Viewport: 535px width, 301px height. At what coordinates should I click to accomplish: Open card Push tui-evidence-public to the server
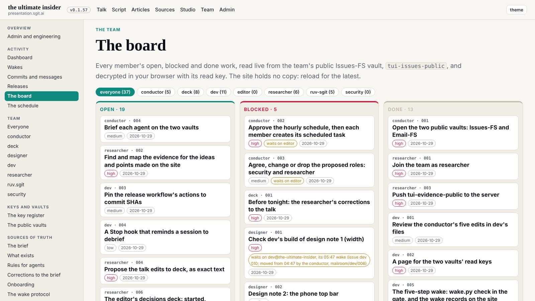pos(453,196)
